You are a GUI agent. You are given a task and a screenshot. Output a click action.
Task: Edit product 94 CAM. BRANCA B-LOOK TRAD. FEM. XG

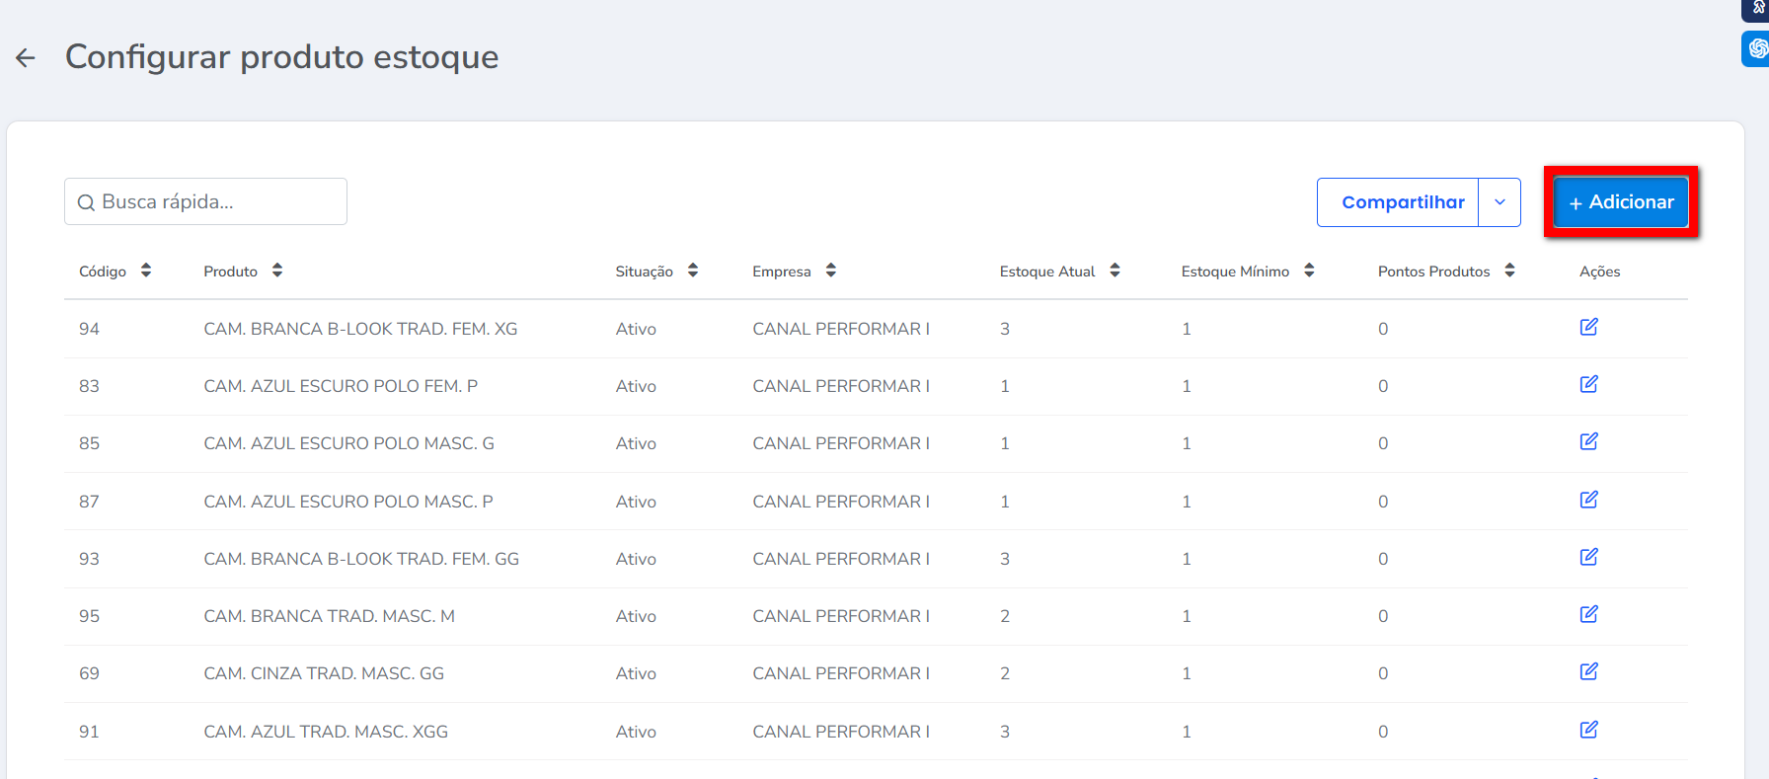tap(1588, 327)
